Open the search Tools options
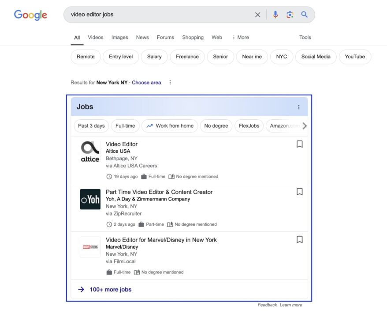The image size is (387, 318). click(x=305, y=38)
